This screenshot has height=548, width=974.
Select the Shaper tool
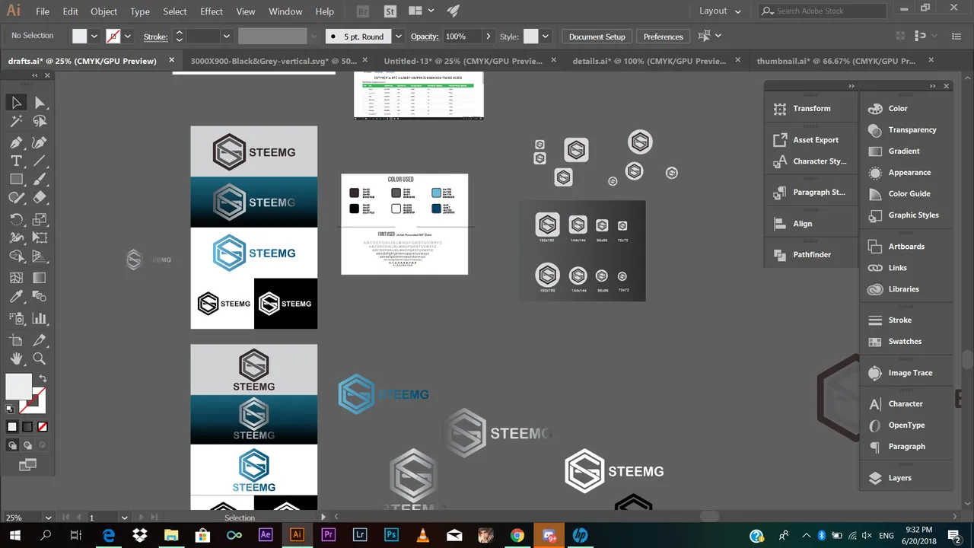click(x=16, y=198)
